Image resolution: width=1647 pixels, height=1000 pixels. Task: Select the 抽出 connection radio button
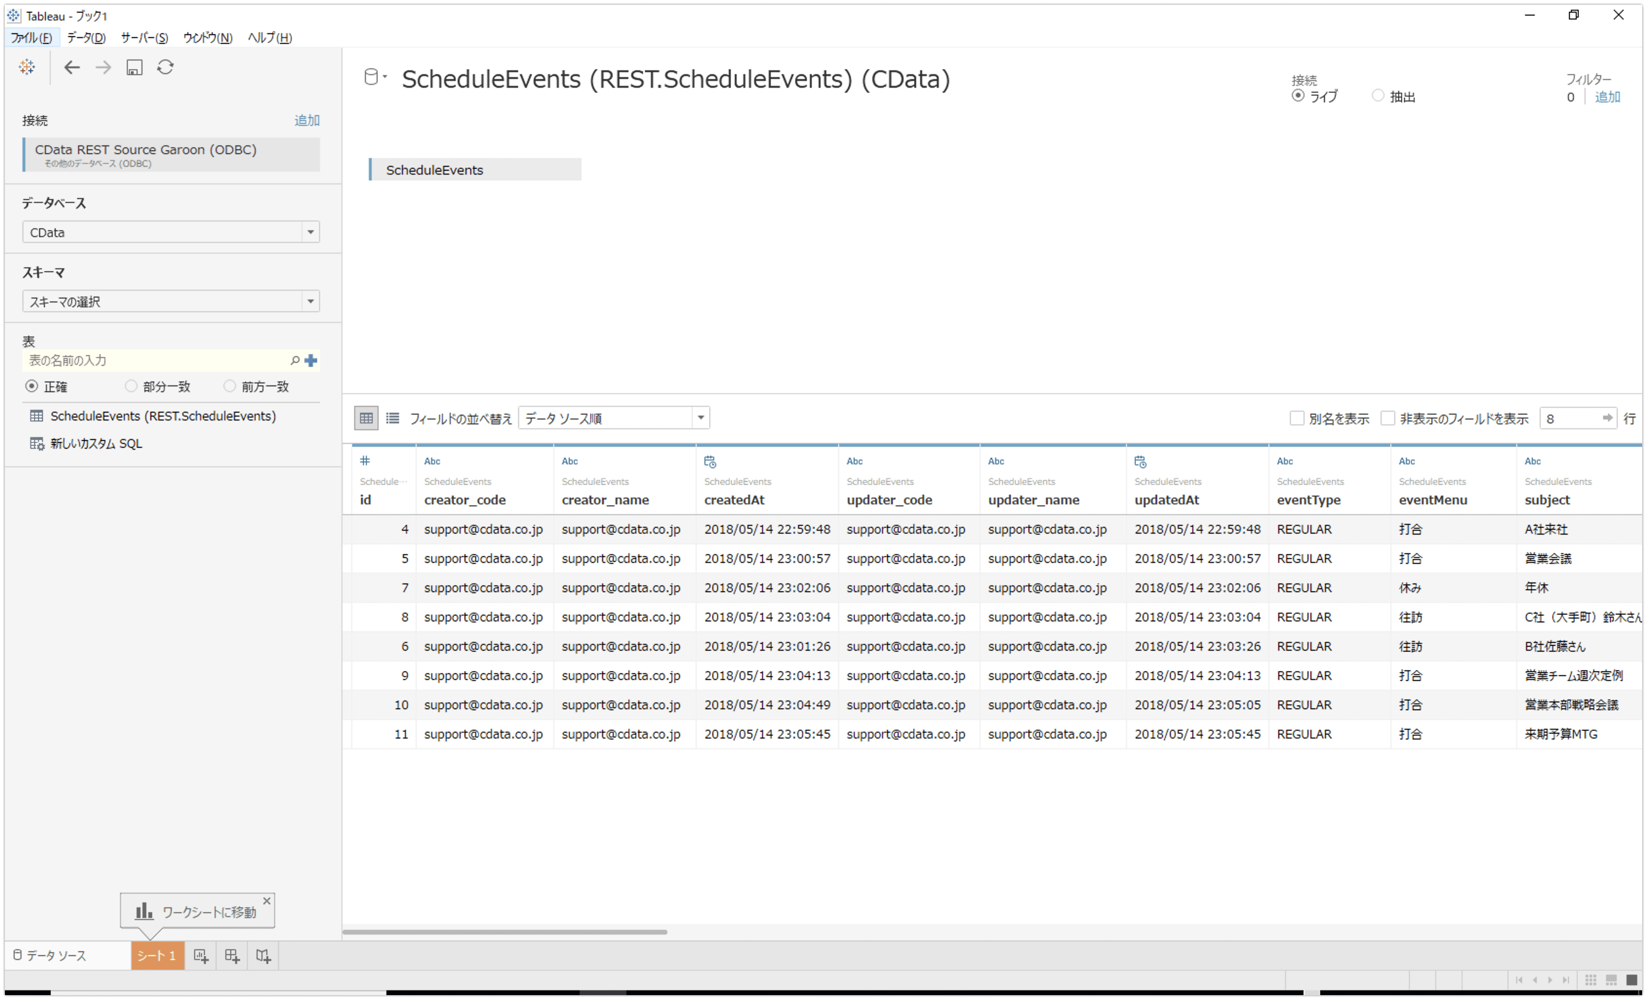(1378, 96)
